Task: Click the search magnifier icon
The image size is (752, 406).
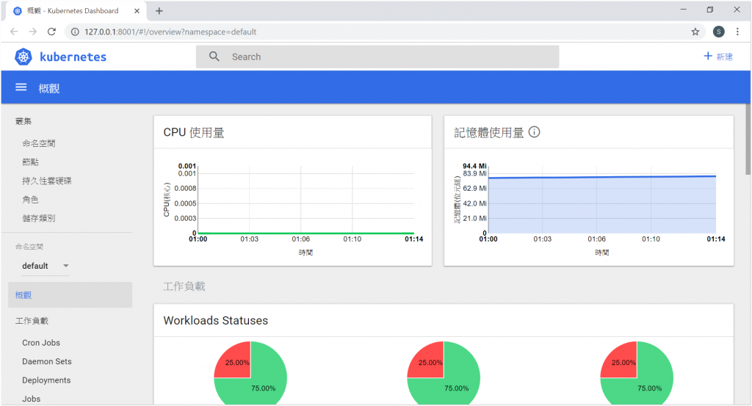Action: click(214, 57)
